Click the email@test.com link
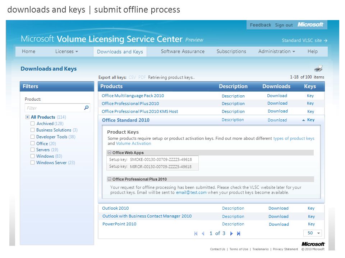 [x=191, y=192]
